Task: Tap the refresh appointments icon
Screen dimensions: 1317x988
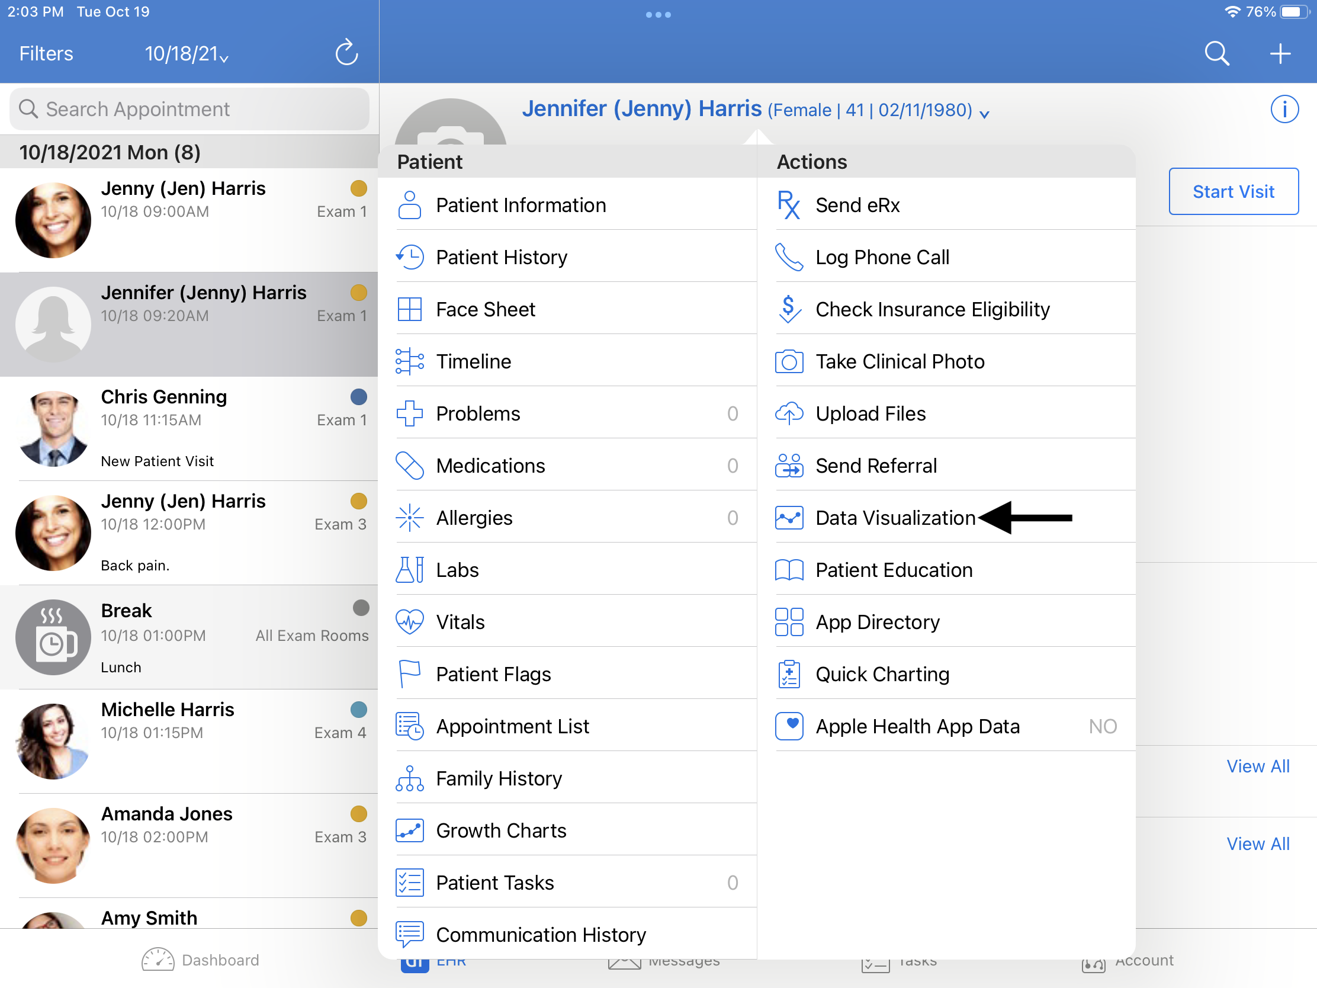Action: point(346,53)
